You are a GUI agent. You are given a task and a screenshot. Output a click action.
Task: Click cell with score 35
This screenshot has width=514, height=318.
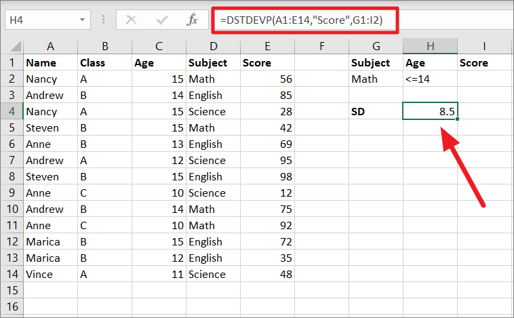(x=267, y=258)
